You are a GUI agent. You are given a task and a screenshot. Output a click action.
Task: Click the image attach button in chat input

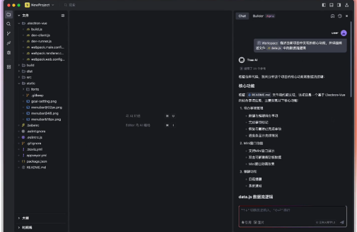pos(259,223)
